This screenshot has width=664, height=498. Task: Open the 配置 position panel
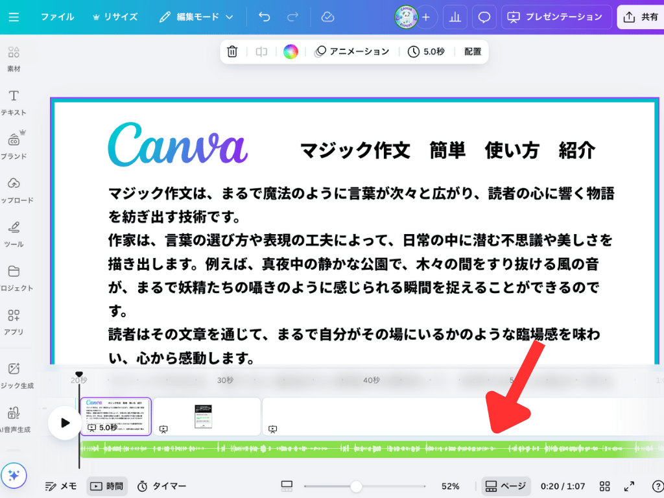point(473,52)
